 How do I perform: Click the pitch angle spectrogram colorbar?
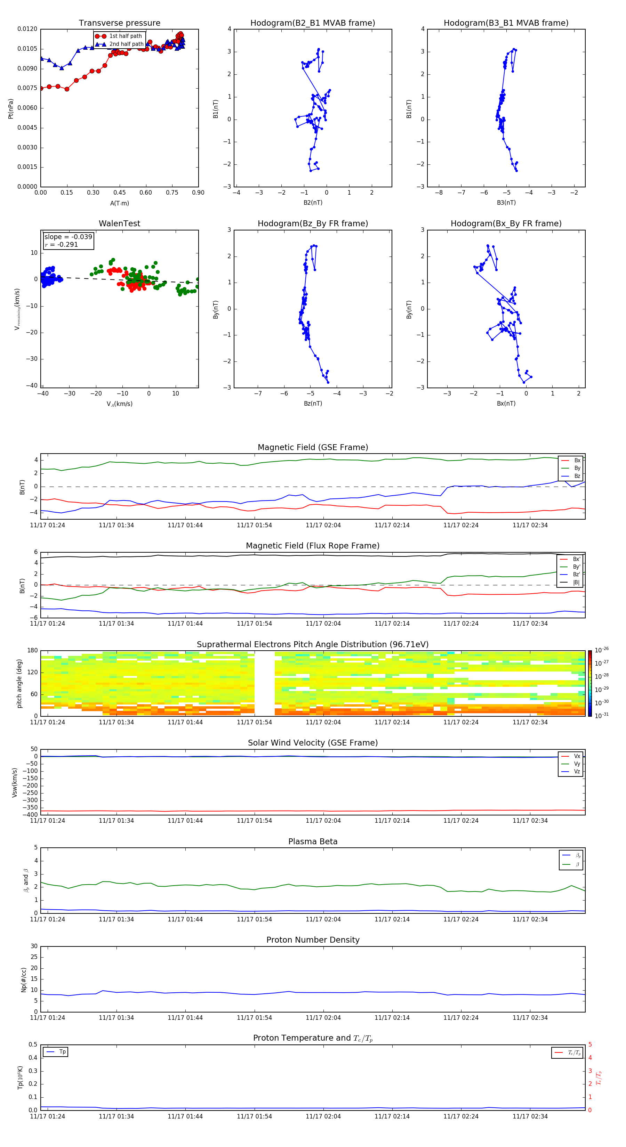(589, 683)
